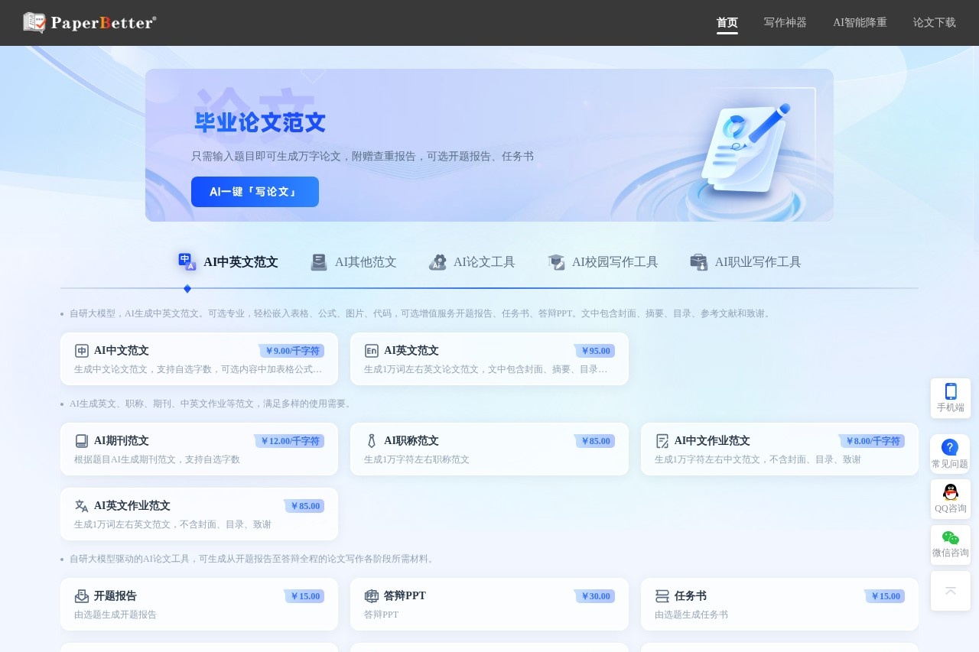Open the 写作神器 menu item
979x652 pixels.
785,23
